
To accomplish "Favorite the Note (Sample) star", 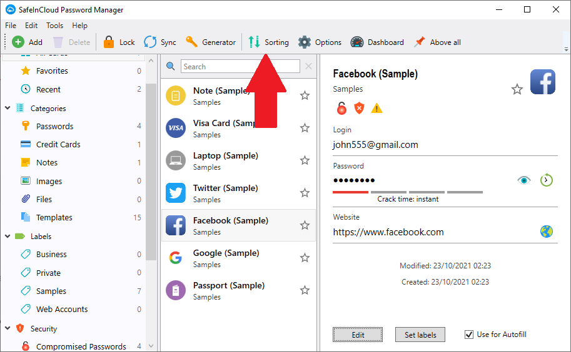I will 305,95.
